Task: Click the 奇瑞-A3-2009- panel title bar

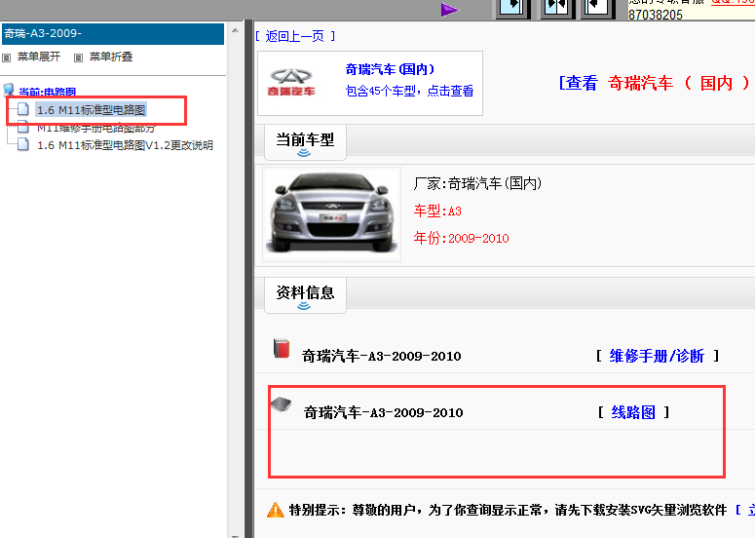Action: pyautogui.click(x=113, y=34)
